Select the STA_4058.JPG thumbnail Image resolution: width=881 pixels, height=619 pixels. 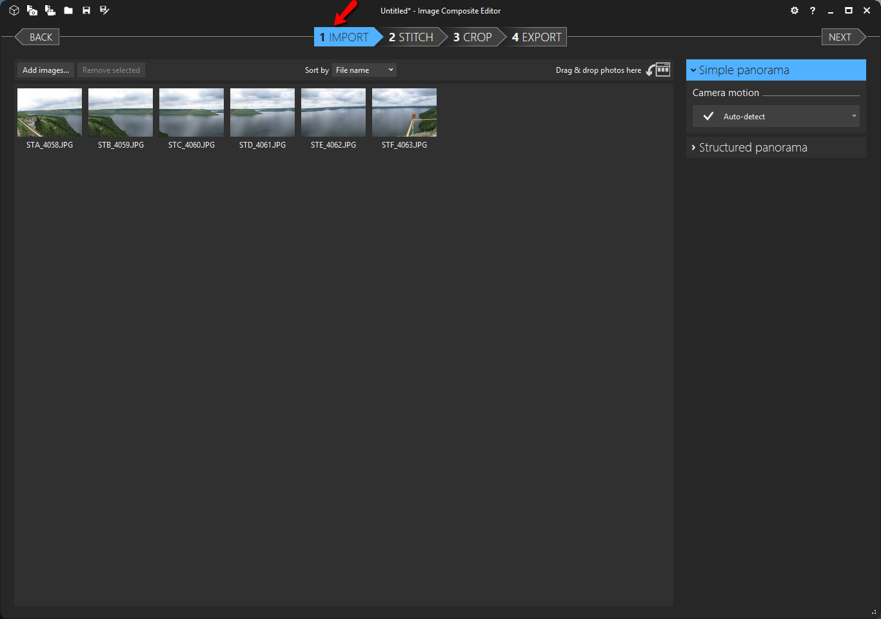pyautogui.click(x=50, y=113)
